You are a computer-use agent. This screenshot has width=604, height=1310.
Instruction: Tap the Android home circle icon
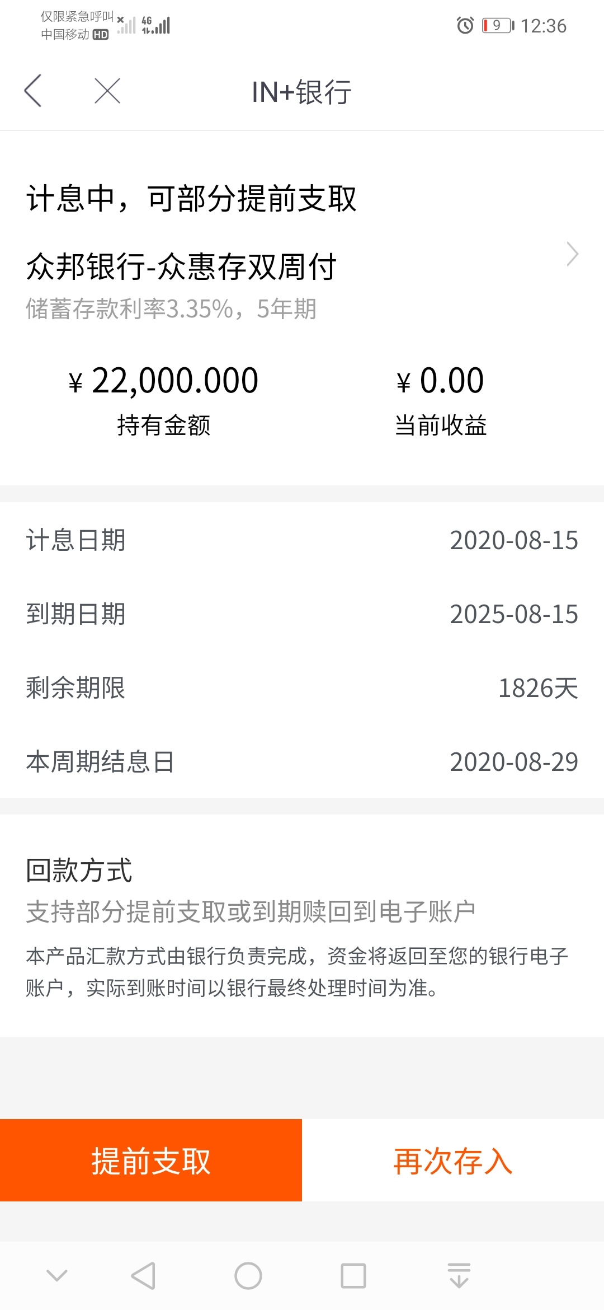[x=248, y=1276]
